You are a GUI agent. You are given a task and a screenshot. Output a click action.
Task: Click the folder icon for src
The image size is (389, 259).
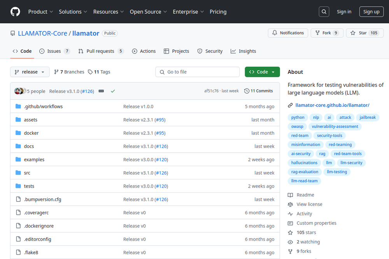[x=18, y=172]
